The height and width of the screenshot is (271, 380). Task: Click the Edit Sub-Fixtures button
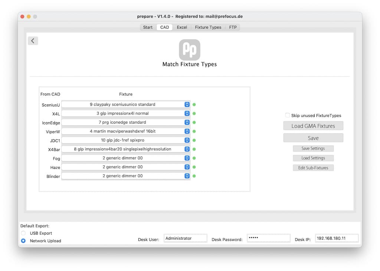pyautogui.click(x=313, y=168)
